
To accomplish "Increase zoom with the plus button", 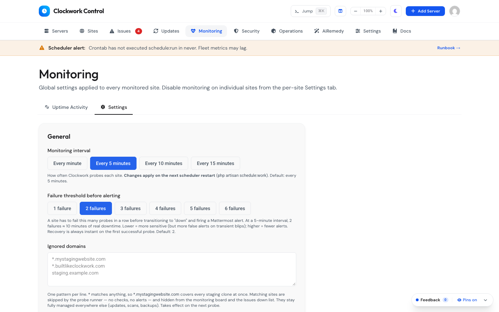I will 380,11.
